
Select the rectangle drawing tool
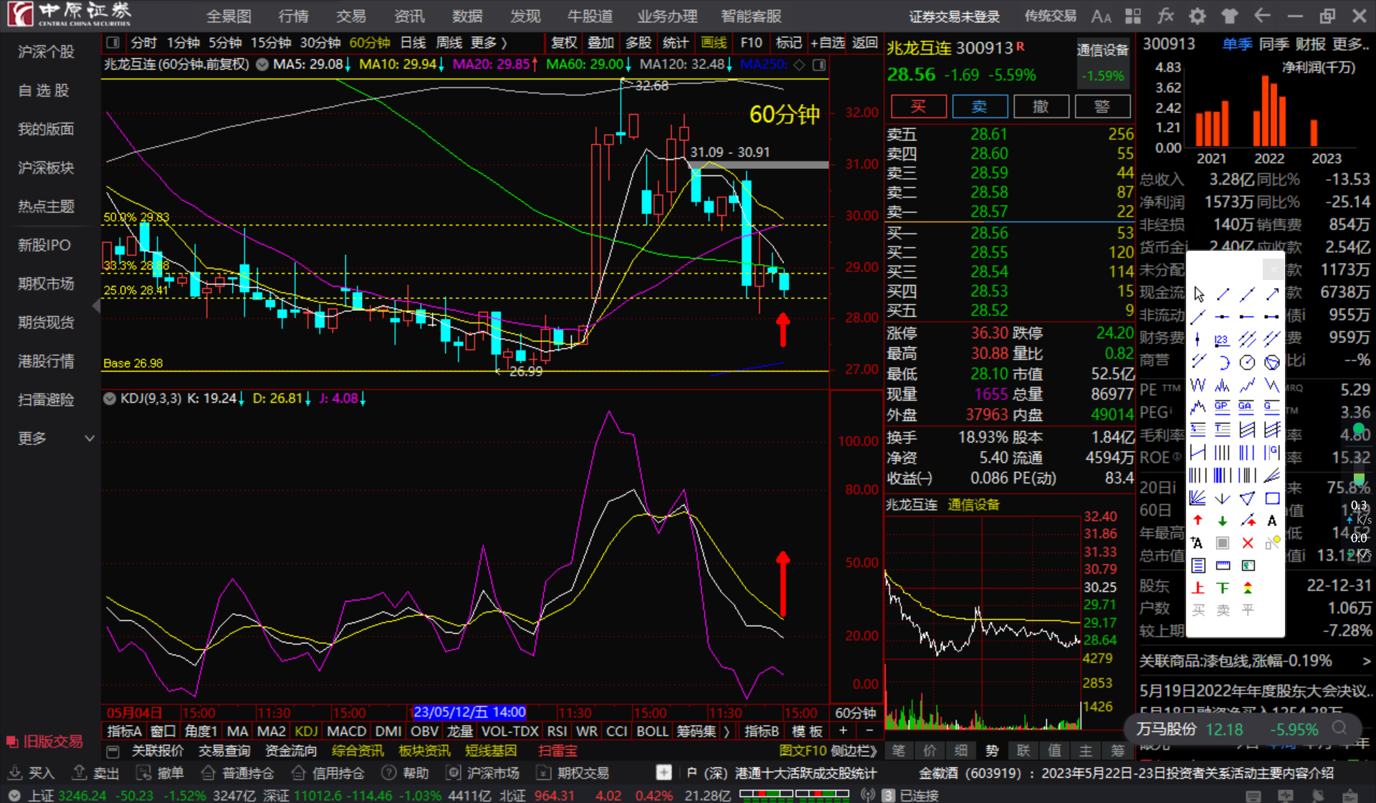1272,498
